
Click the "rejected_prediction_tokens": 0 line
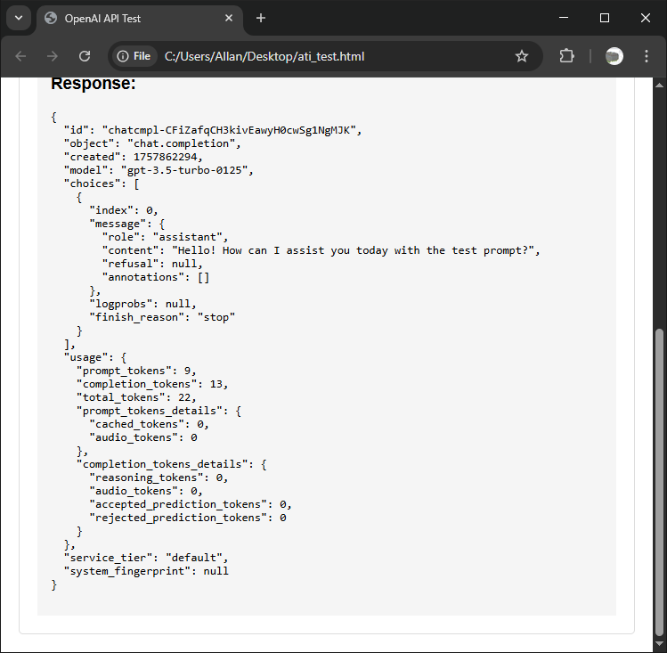tap(188, 518)
